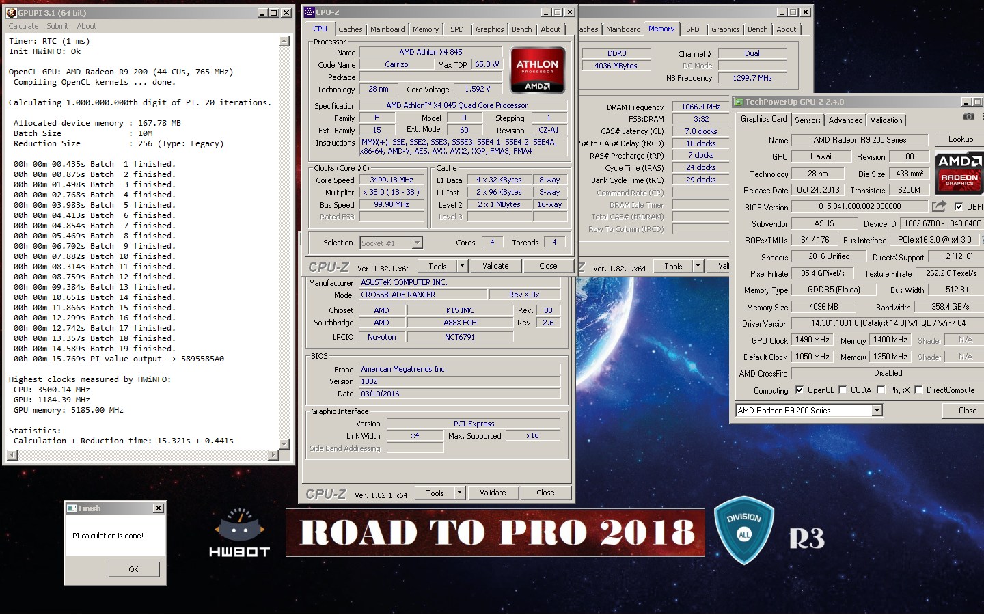Image resolution: width=984 pixels, height=615 pixels.
Task: Click the Core Speed value 3499.18 MHz
Action: (392, 180)
